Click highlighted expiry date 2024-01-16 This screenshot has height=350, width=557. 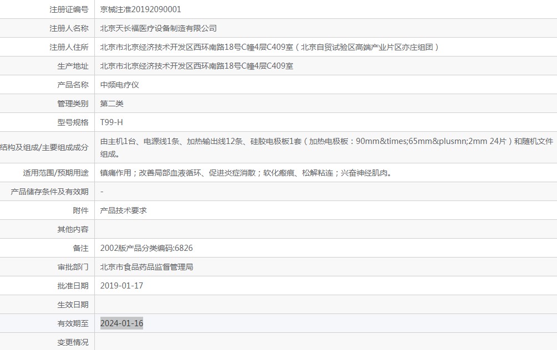point(121,323)
